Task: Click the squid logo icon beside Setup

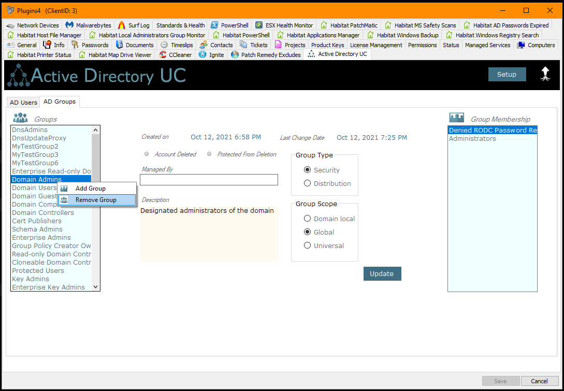Action: pyautogui.click(x=545, y=74)
